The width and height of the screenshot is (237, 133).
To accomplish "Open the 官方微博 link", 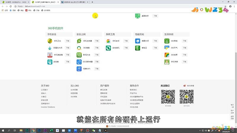I will 190,86.
